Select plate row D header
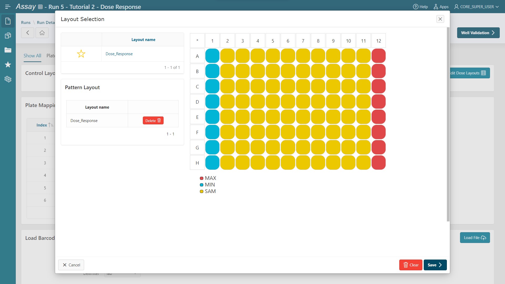 click(197, 102)
